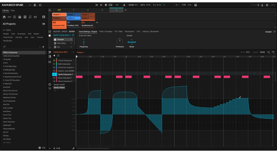Open the Velocity / Modwheel tab
This screenshot has width=277, height=153.
click(150, 32)
